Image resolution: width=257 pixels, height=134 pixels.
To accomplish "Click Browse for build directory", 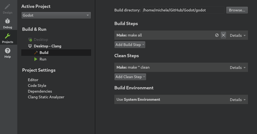I will click(x=237, y=10).
